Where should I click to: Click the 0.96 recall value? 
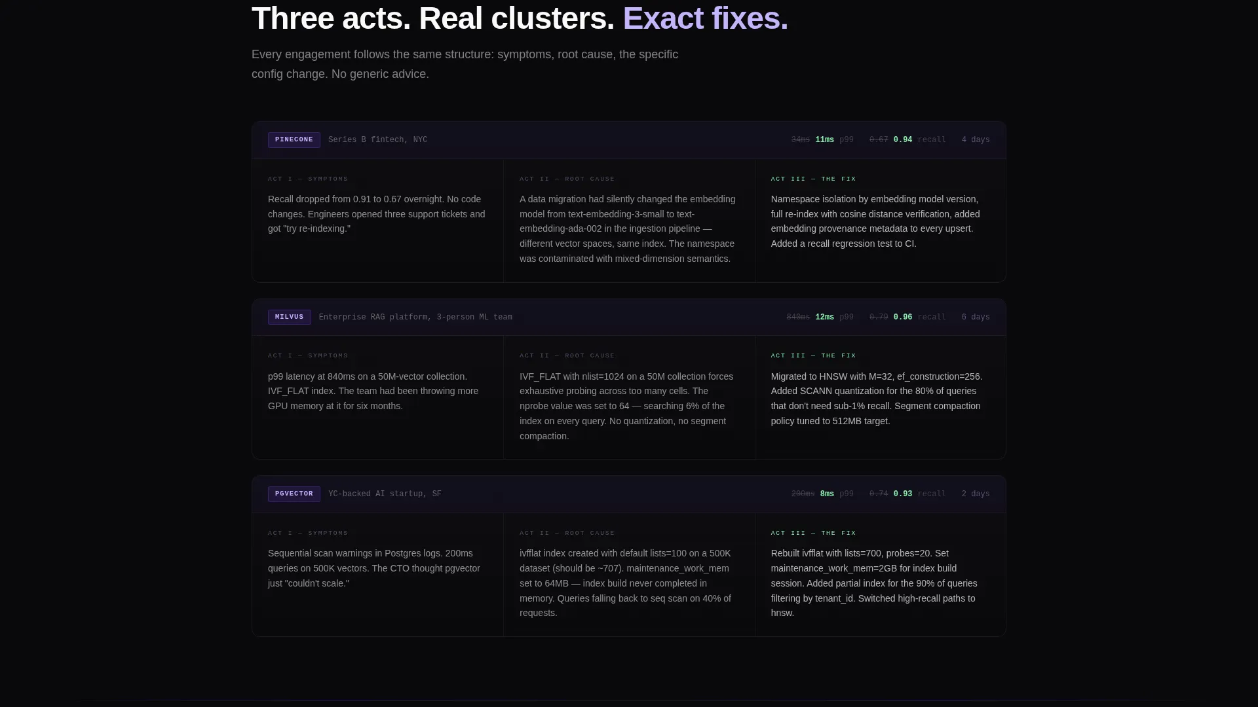coord(902,317)
